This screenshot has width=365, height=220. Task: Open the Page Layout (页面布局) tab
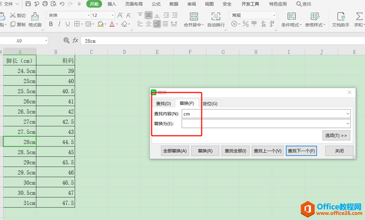coord(134,4)
